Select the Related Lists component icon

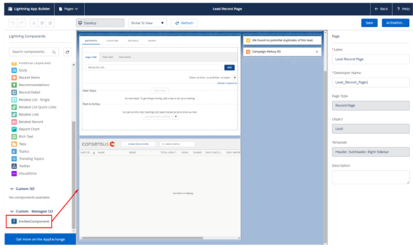(14, 114)
